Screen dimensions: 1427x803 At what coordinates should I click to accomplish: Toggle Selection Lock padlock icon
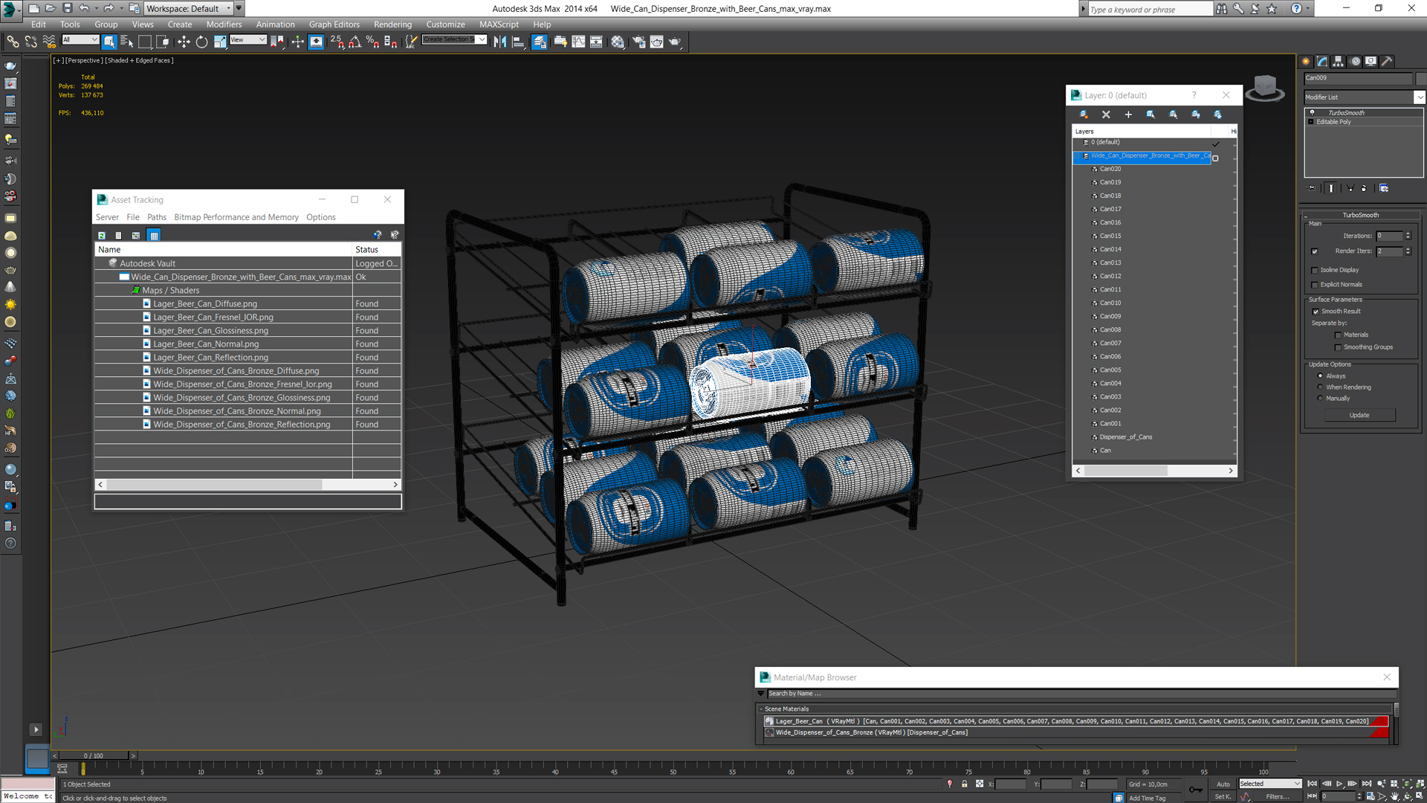tap(965, 784)
